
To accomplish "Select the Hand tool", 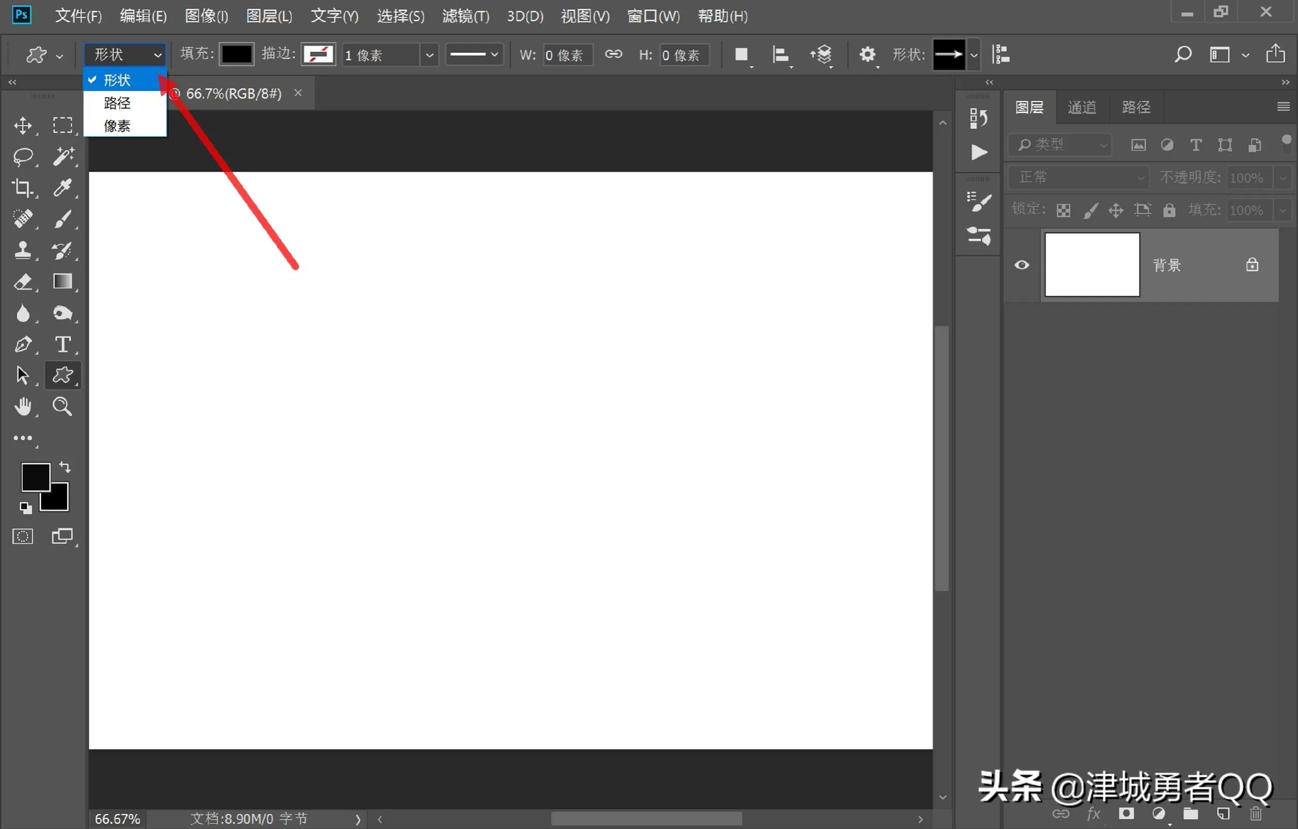I will pyautogui.click(x=24, y=406).
